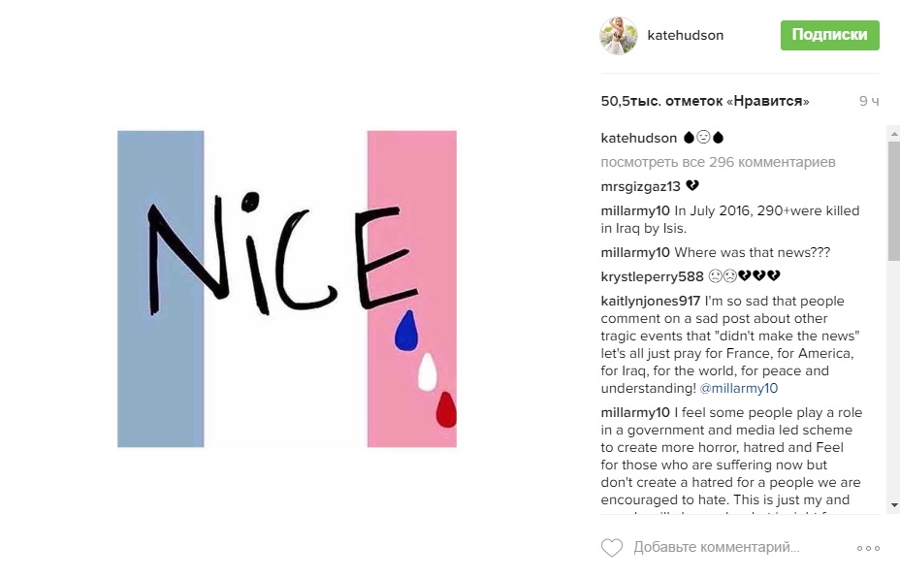Viewport: 900px width, 578px height.
Task: Open katehudson username in post header
Action: (x=686, y=36)
